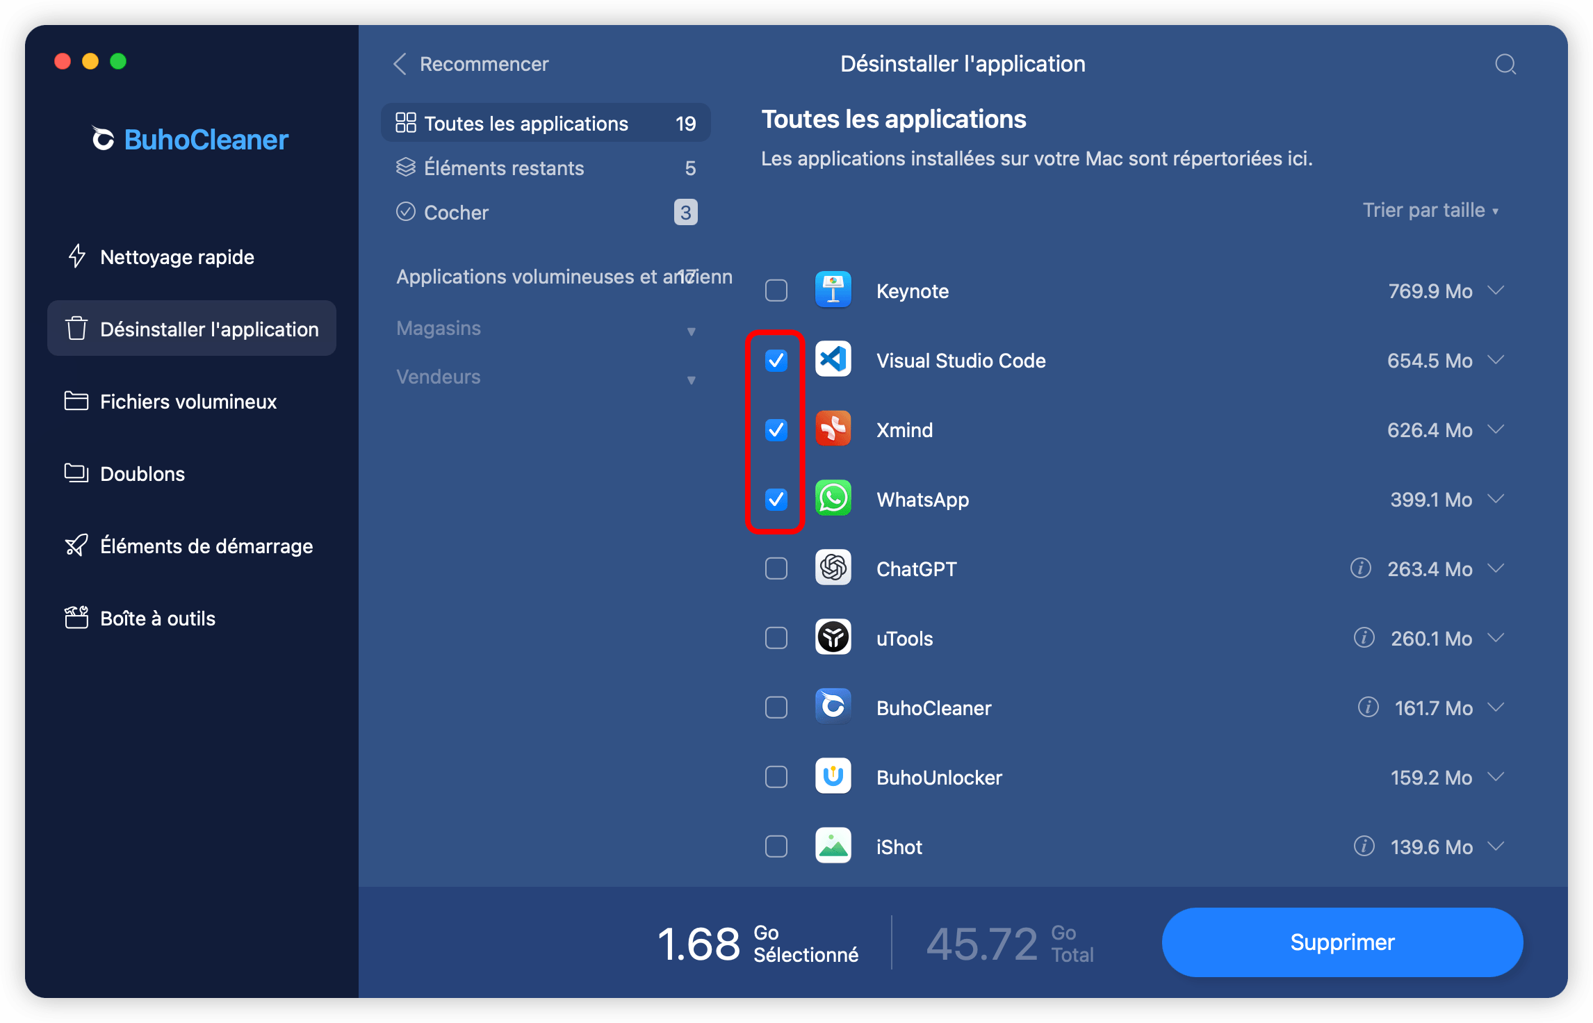Uncheck the WhatsApp checkbox
Viewport: 1593px width, 1023px height.
click(776, 499)
